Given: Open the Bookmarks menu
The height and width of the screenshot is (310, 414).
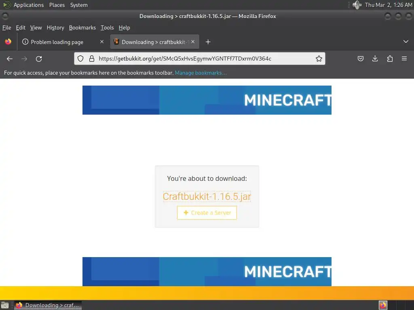Looking at the screenshot, I should (x=82, y=28).
